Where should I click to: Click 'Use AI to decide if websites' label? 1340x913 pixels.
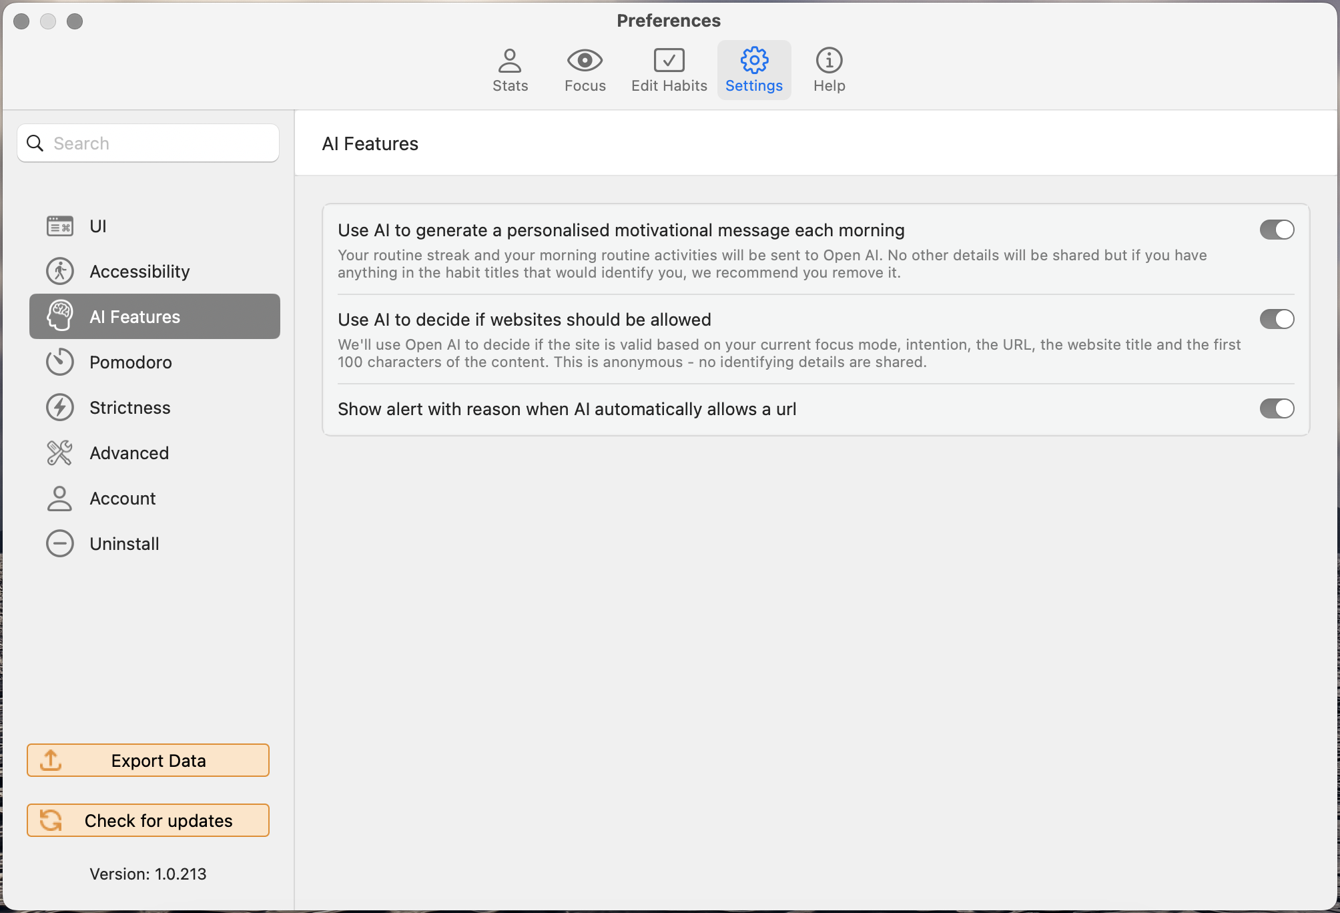point(525,320)
